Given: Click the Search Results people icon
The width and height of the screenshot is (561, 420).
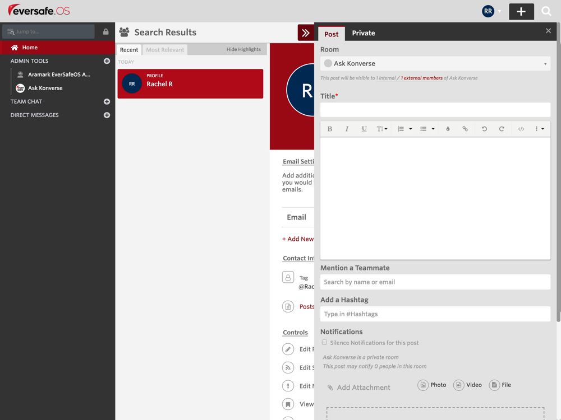Looking at the screenshot, I should click(124, 32).
